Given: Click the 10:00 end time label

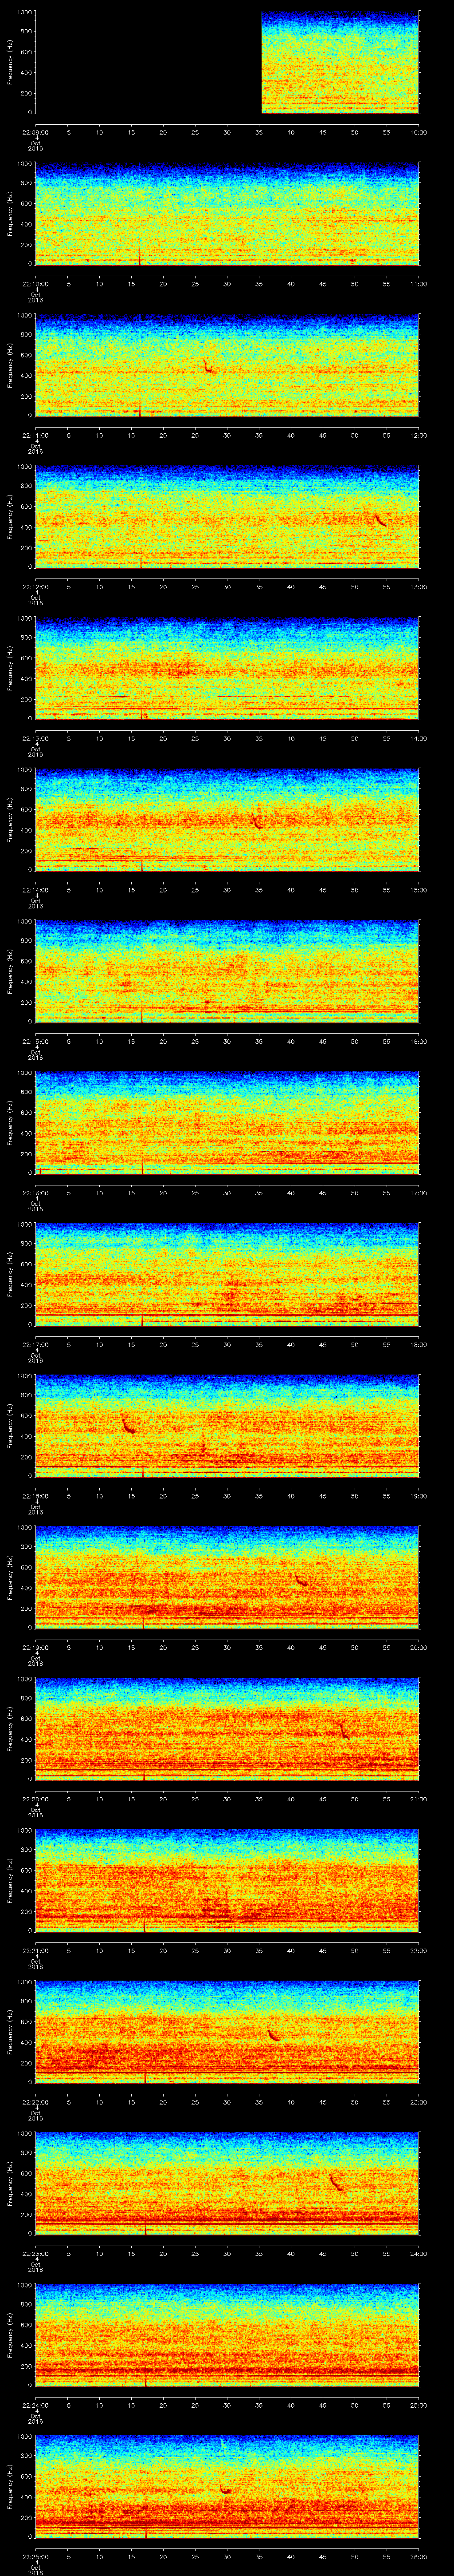Looking at the screenshot, I should (x=419, y=131).
